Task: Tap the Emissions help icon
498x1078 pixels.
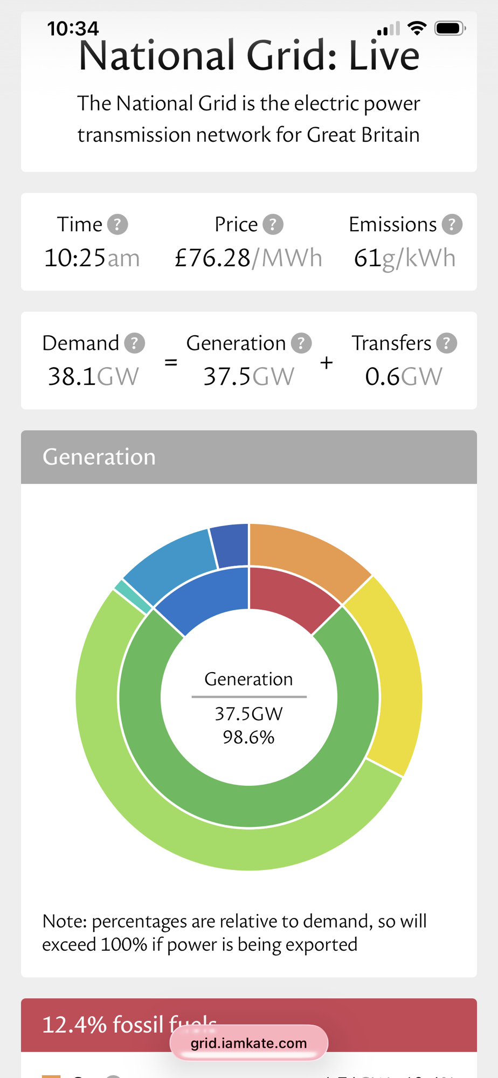Action: coord(452,224)
